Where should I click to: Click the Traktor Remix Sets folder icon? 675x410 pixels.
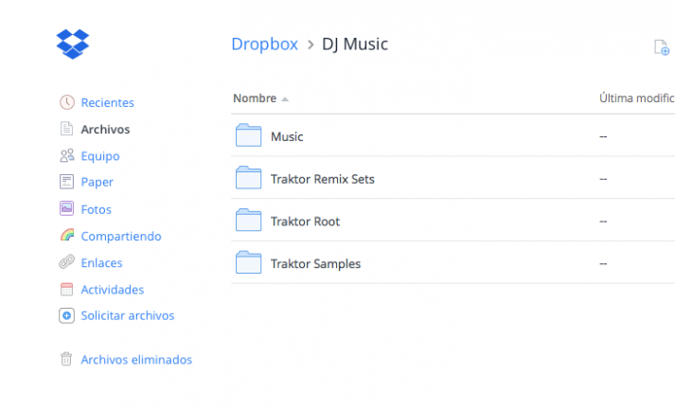248,177
